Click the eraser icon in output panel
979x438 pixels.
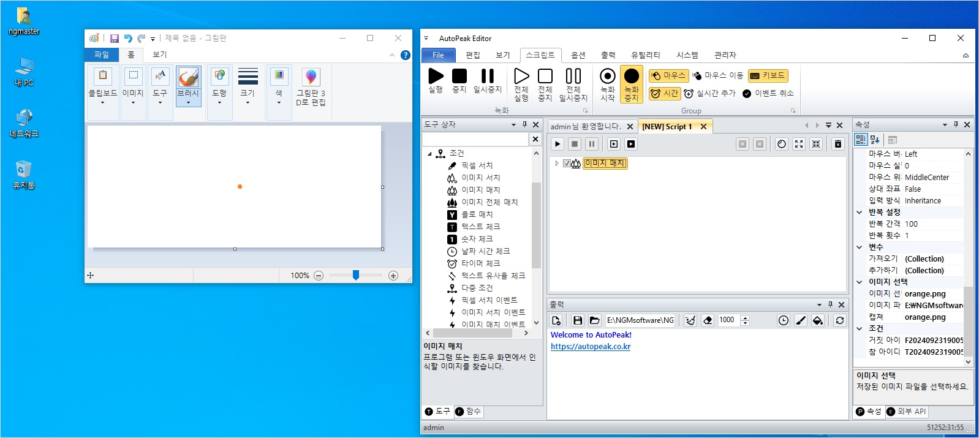708,320
